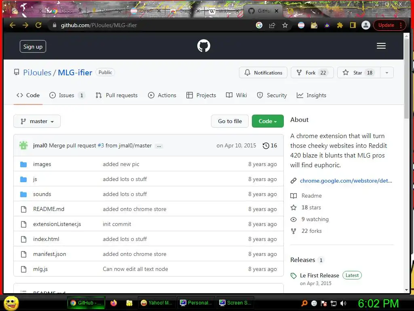Click the Le First Release tag icon
The width and height of the screenshot is (414, 311).
tap(294, 276)
